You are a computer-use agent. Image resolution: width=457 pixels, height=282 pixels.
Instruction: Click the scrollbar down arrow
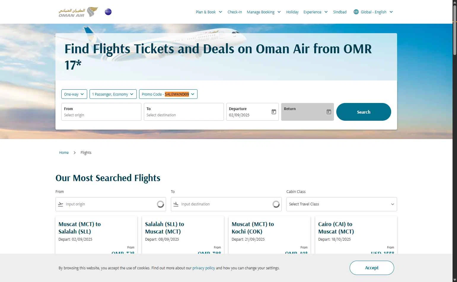[x=455, y=280]
